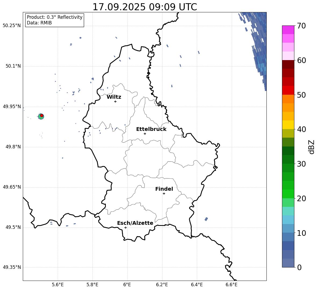Click the colorbar value 0
The height and width of the screenshot is (290, 318).
(299, 267)
